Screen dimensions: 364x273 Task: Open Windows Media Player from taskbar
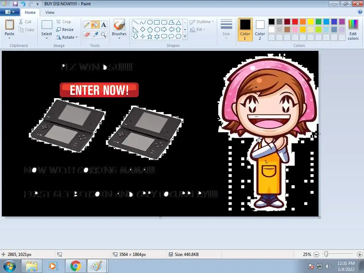(x=53, y=266)
